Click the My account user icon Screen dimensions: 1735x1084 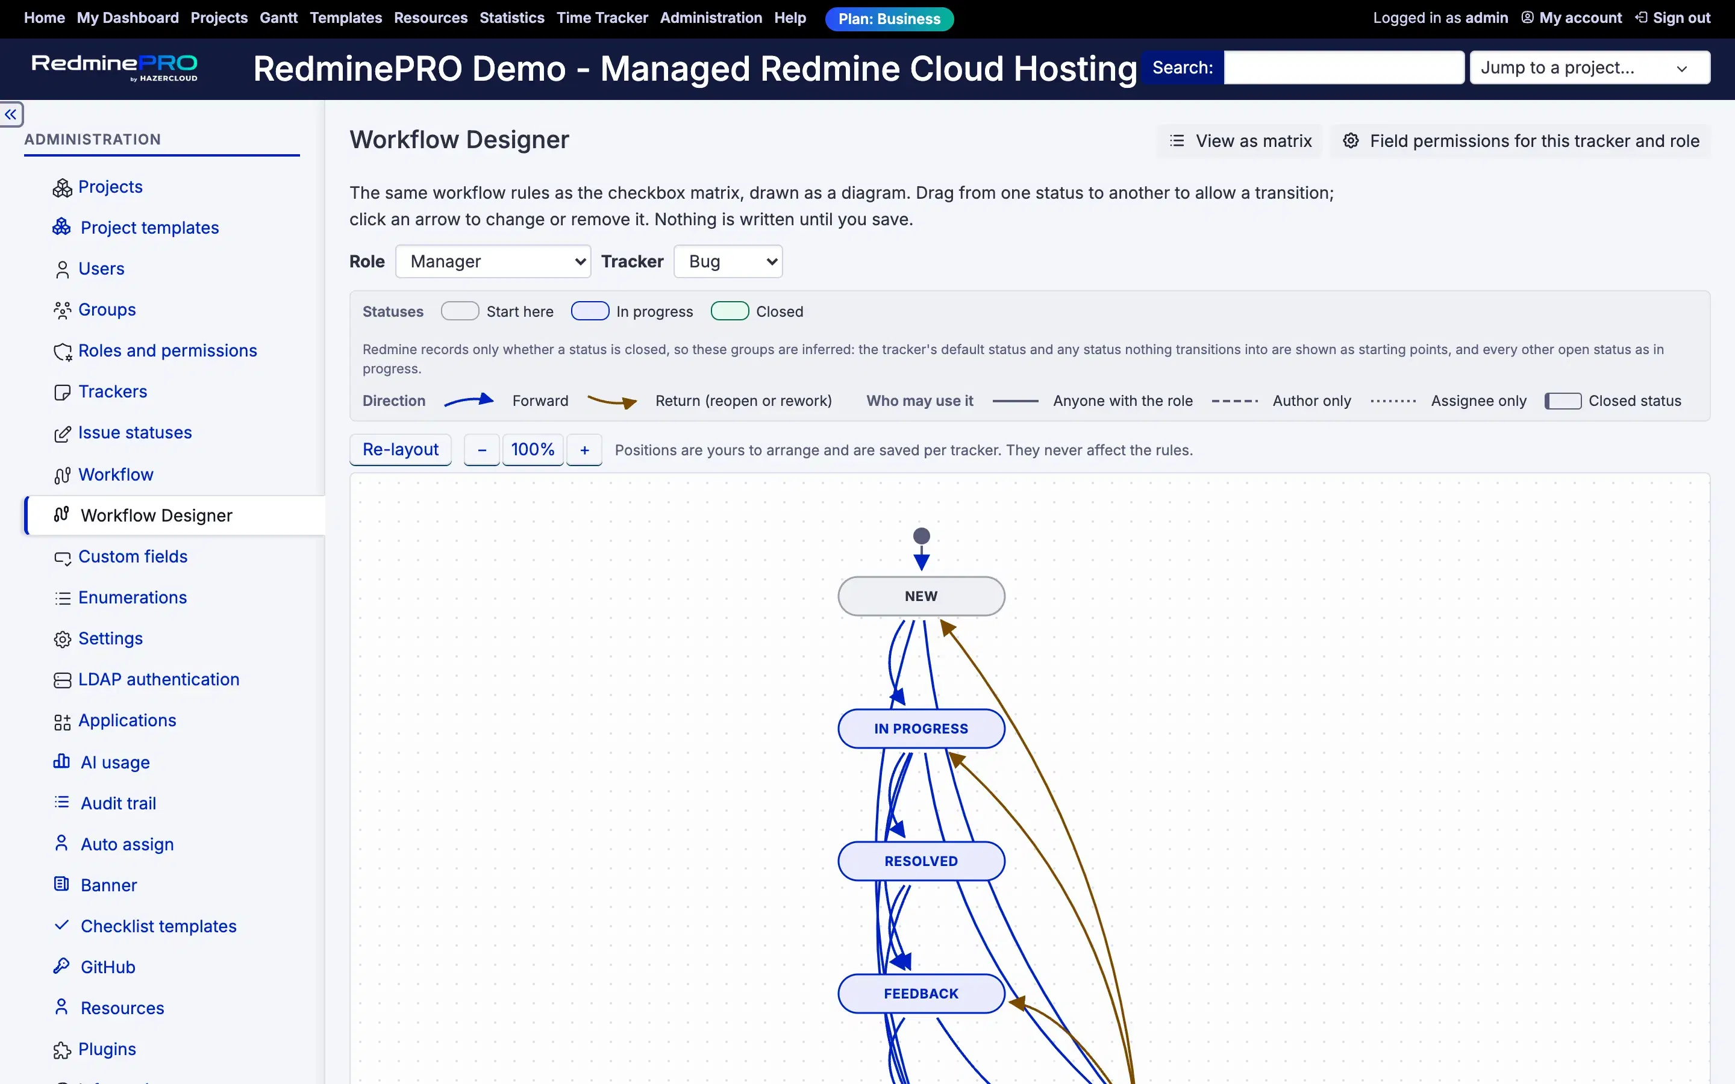point(1527,18)
